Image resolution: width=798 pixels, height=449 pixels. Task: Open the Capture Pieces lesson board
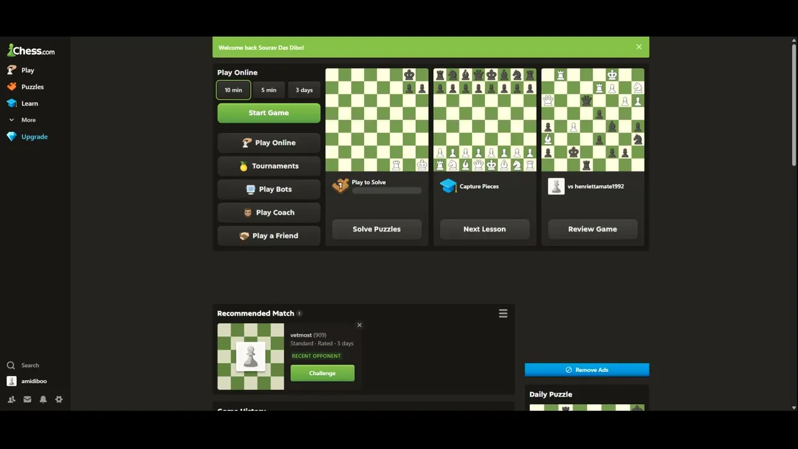(485, 120)
